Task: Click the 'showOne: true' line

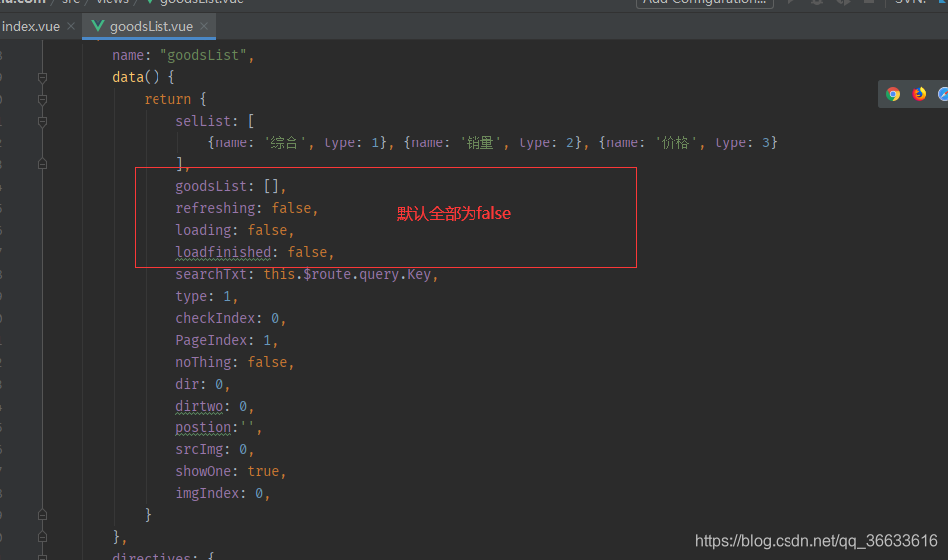Action: [231, 471]
